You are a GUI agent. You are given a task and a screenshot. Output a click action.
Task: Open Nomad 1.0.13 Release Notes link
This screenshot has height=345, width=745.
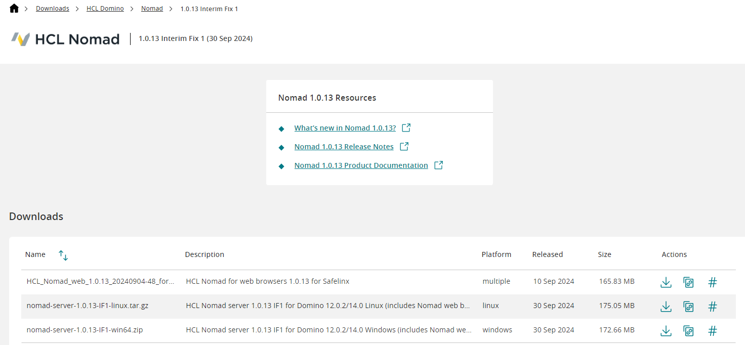344,147
